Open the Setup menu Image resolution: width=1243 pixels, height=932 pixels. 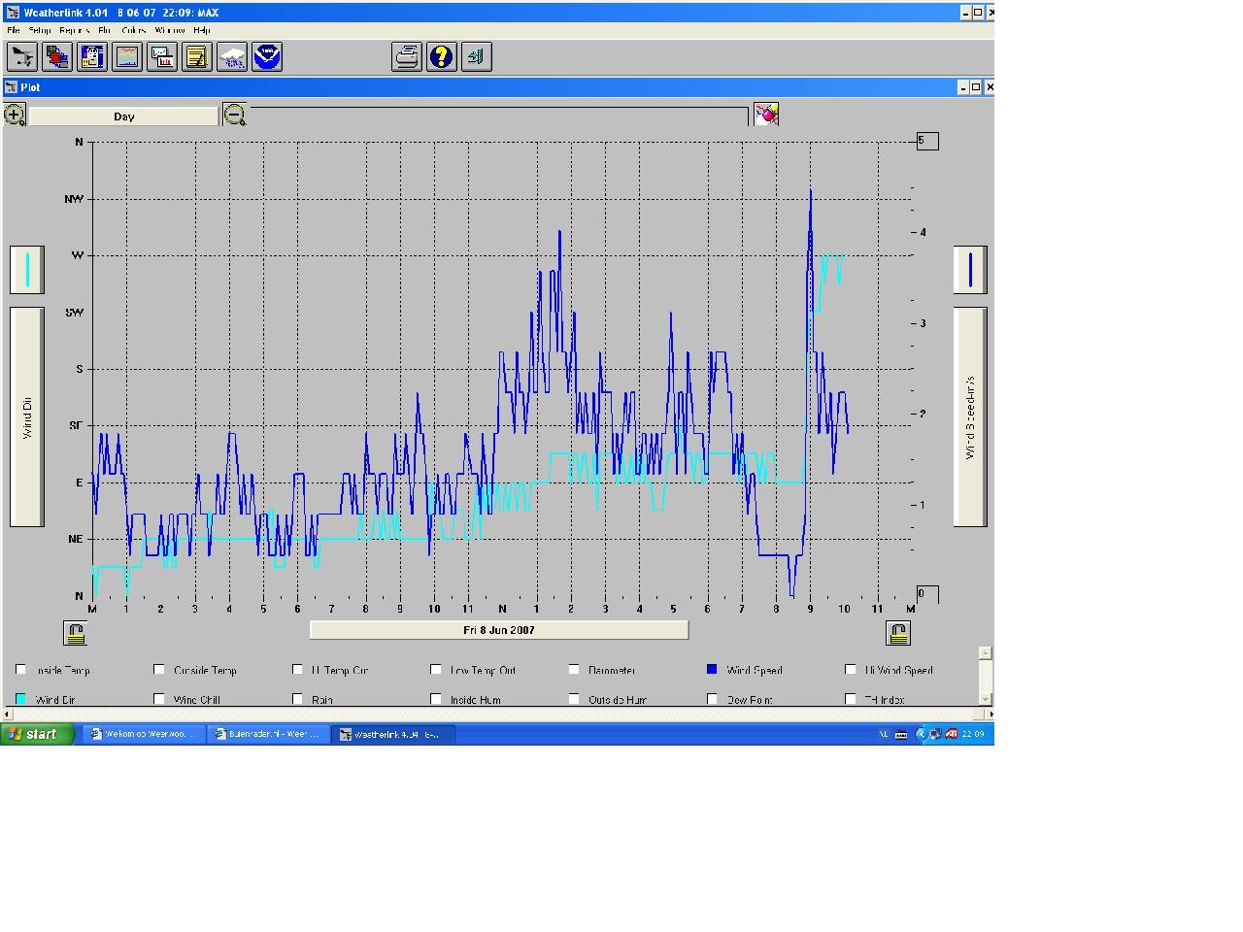point(40,30)
